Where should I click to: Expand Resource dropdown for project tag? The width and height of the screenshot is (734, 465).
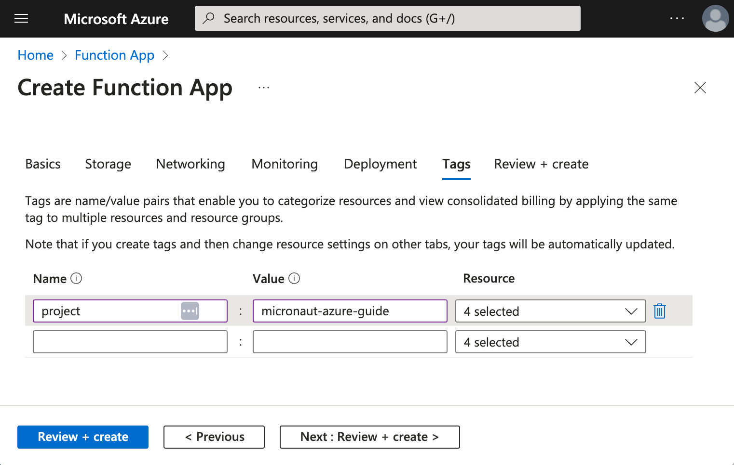tap(550, 311)
